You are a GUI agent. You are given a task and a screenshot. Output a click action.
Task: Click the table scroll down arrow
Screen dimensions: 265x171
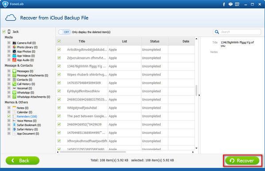(196, 148)
